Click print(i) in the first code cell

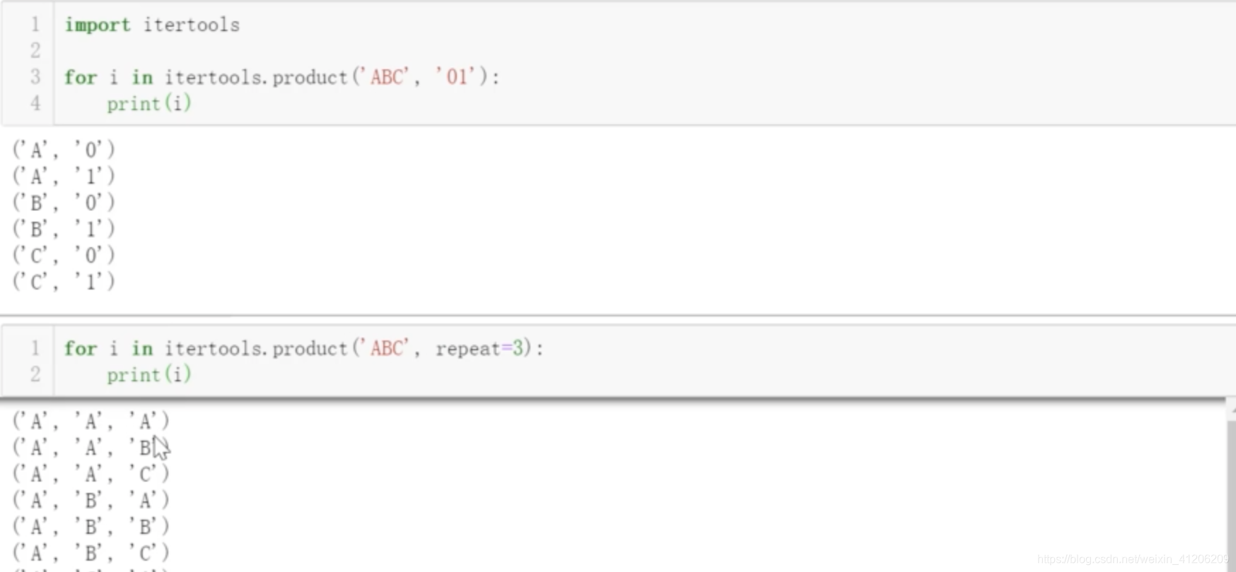tap(149, 103)
